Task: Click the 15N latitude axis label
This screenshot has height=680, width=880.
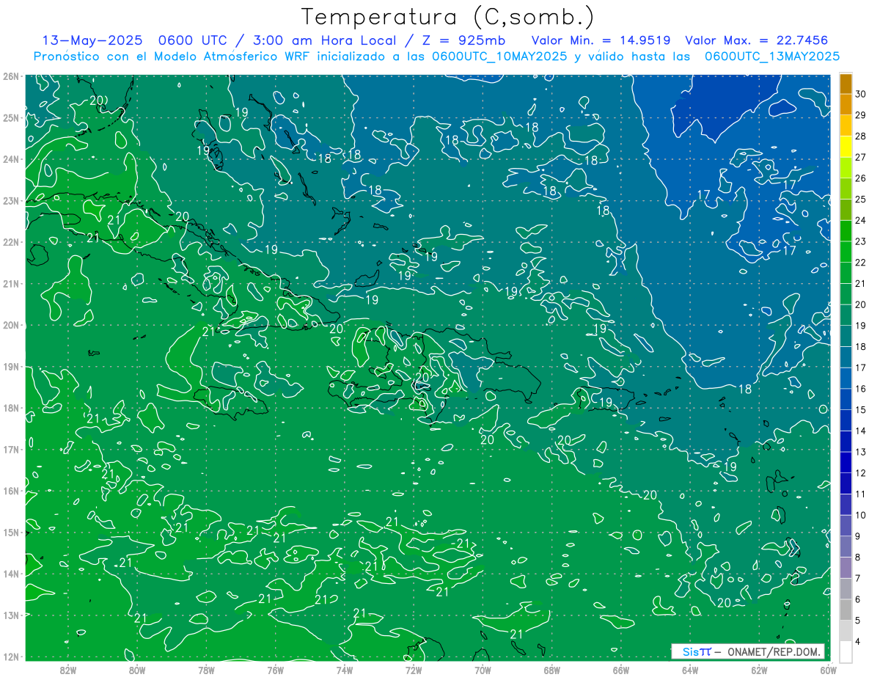Action: coord(11,532)
